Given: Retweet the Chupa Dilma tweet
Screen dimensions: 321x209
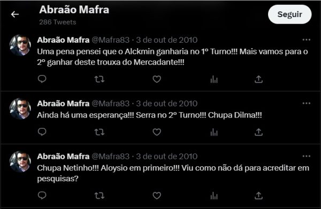Looking at the screenshot, I should [100, 132].
